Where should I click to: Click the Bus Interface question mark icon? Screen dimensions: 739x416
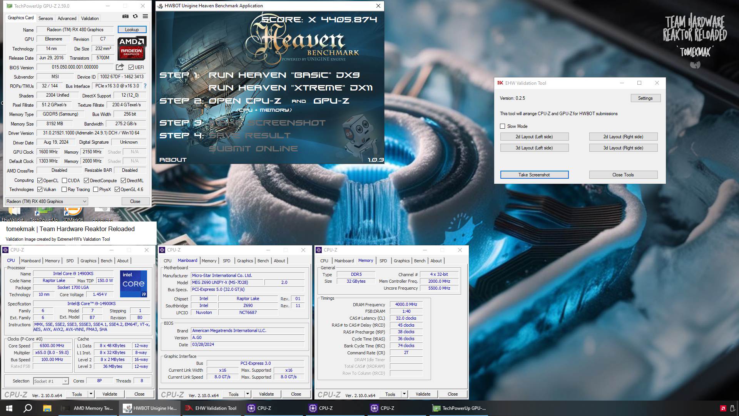(145, 86)
